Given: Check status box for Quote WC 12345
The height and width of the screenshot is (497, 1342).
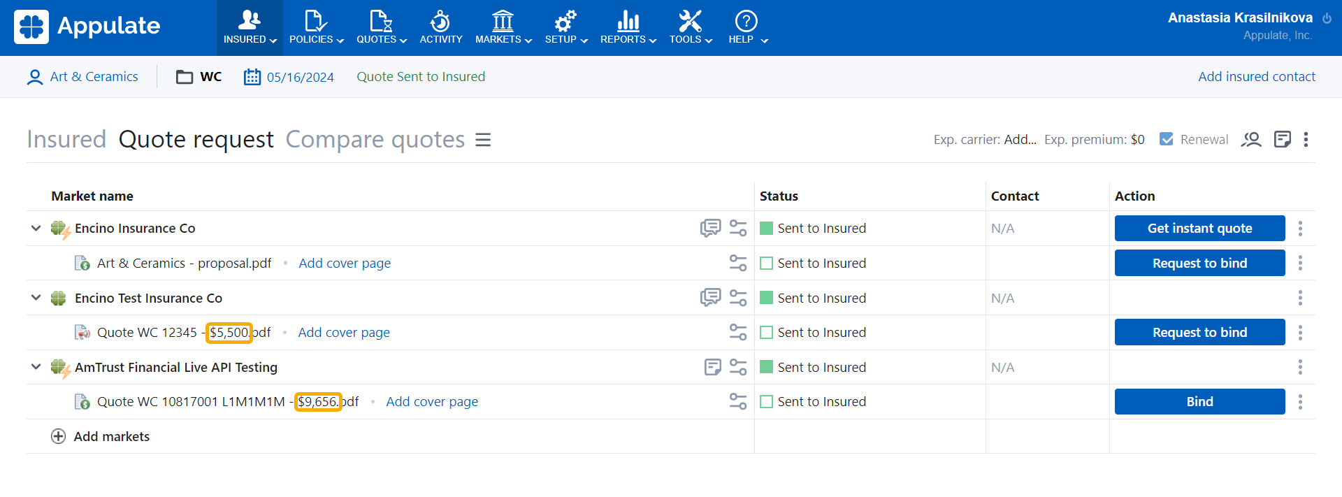Looking at the screenshot, I should [x=766, y=332].
